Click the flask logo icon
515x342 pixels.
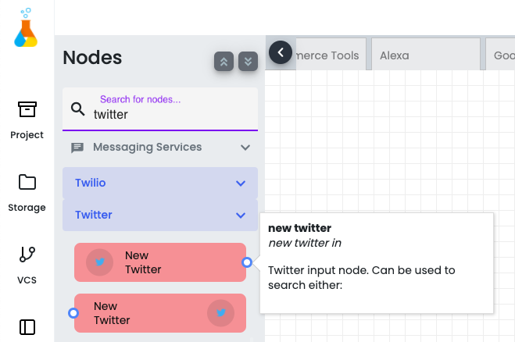[26, 27]
